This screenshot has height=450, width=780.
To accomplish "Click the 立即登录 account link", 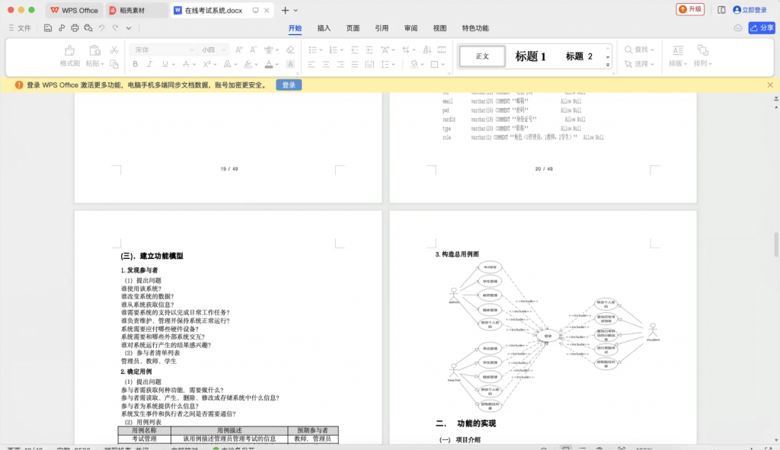I will pos(754,10).
